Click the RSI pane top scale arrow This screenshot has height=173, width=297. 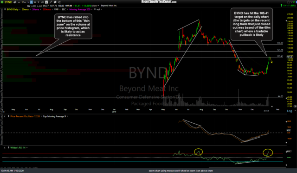pos(286,152)
